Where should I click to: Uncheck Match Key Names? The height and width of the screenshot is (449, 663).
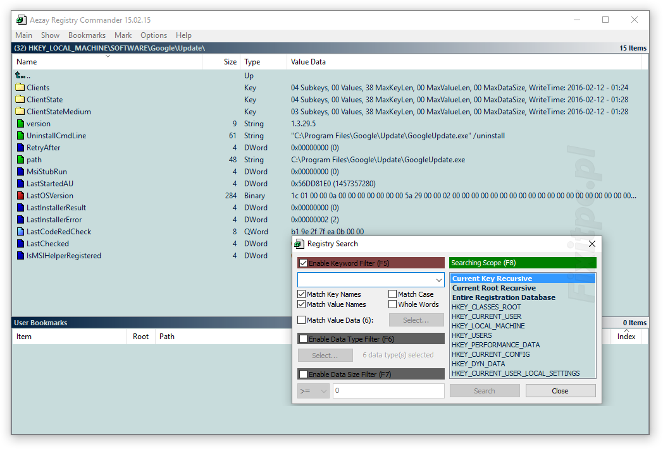click(302, 294)
